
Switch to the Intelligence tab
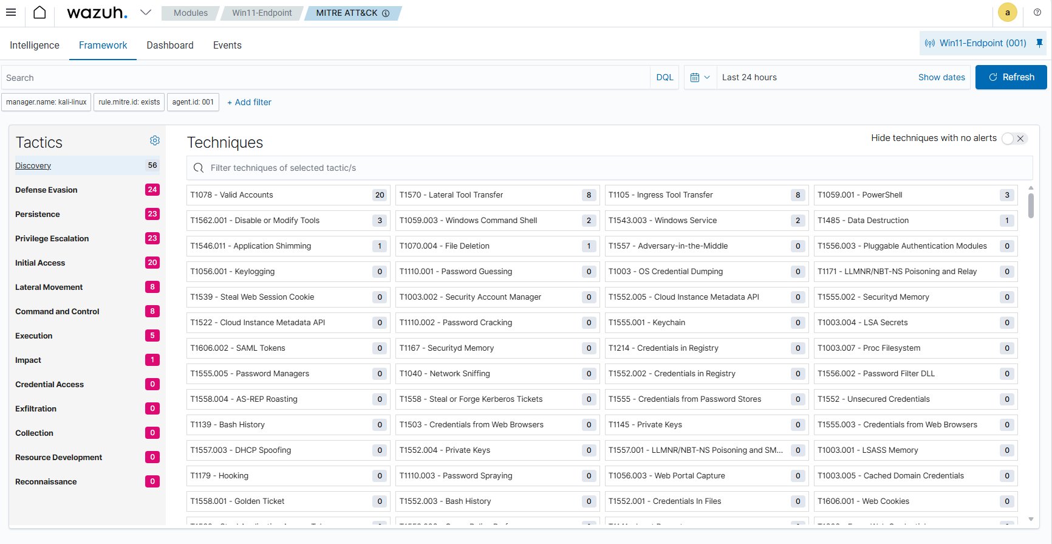pyautogui.click(x=35, y=45)
